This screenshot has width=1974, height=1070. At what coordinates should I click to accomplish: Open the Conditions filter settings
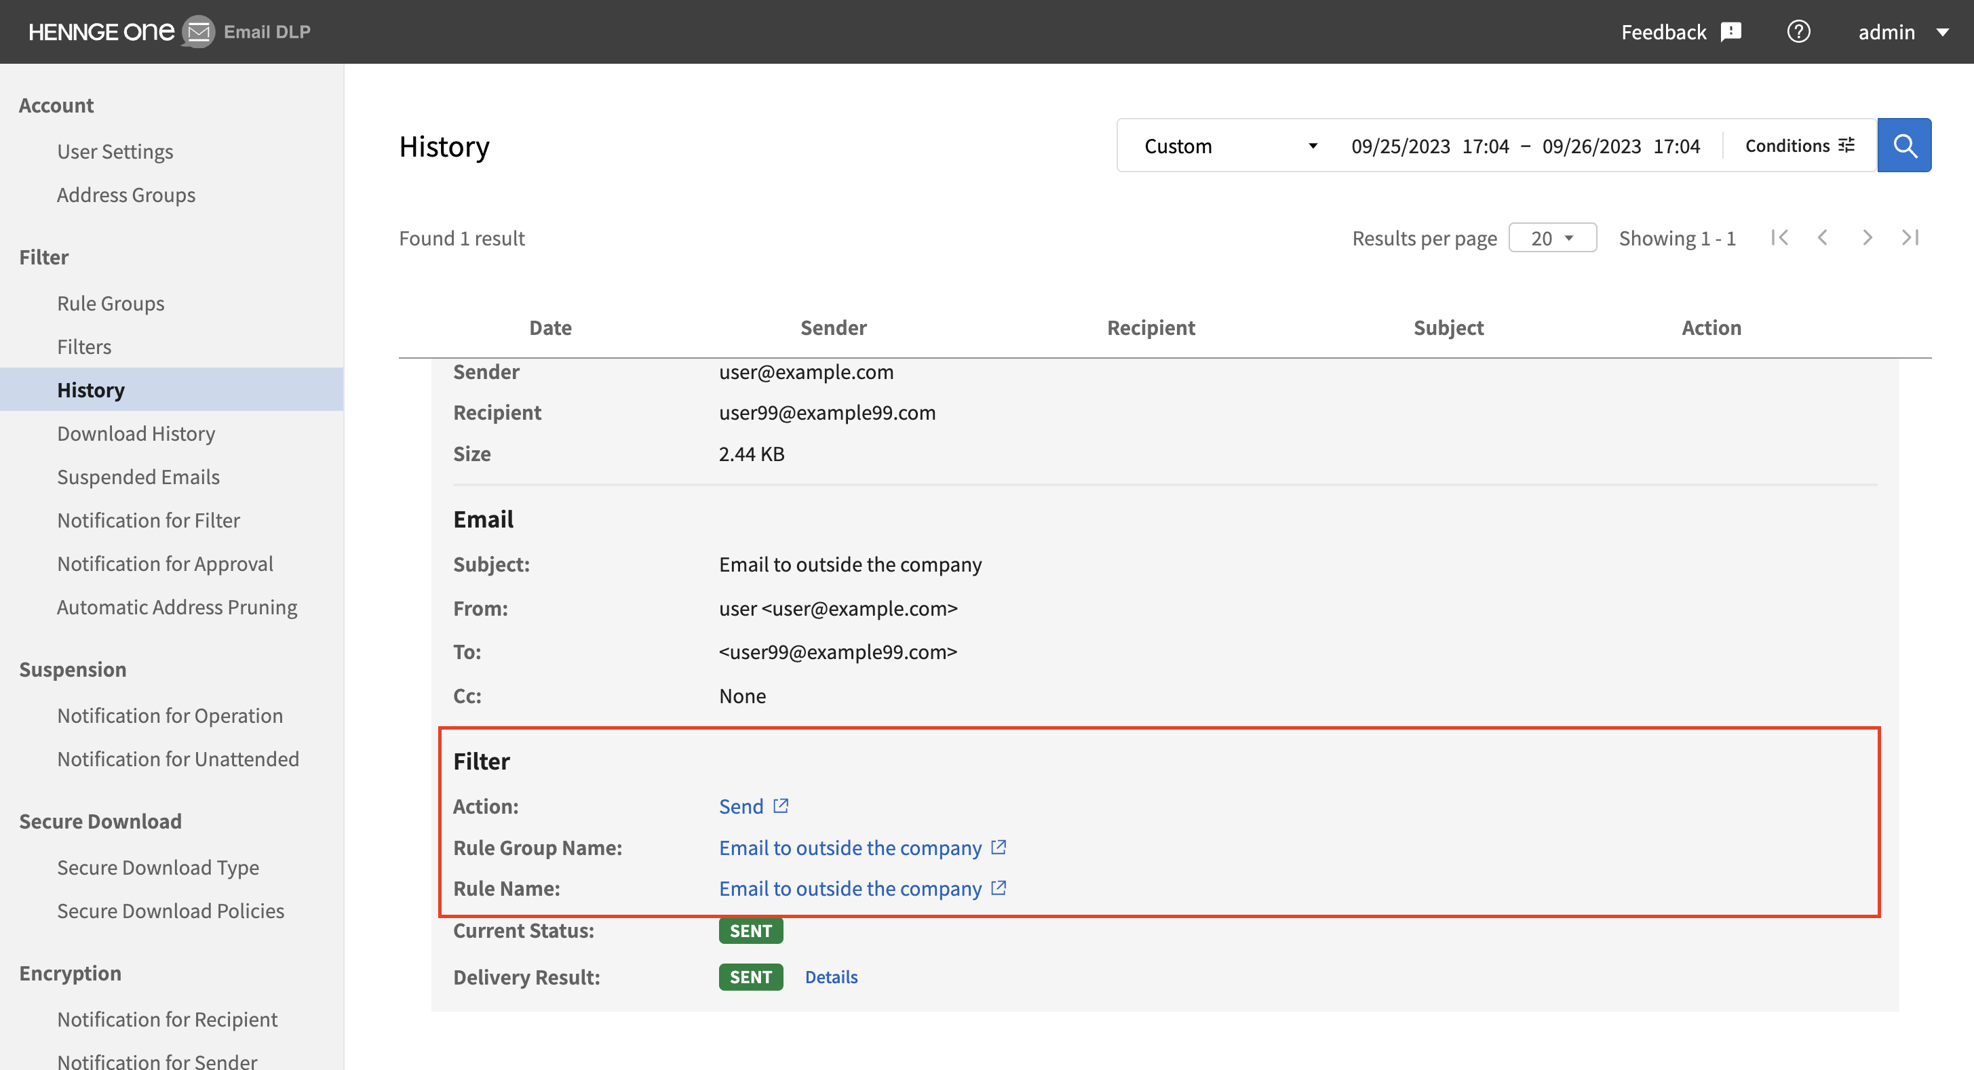[1800, 146]
